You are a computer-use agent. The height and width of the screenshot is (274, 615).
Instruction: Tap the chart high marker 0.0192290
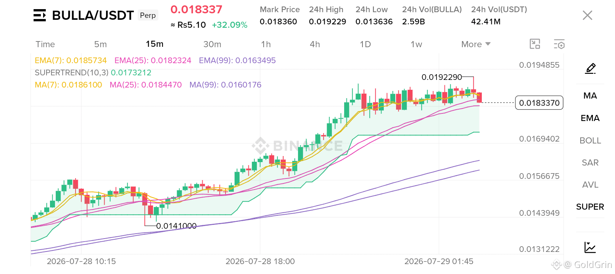click(x=442, y=77)
